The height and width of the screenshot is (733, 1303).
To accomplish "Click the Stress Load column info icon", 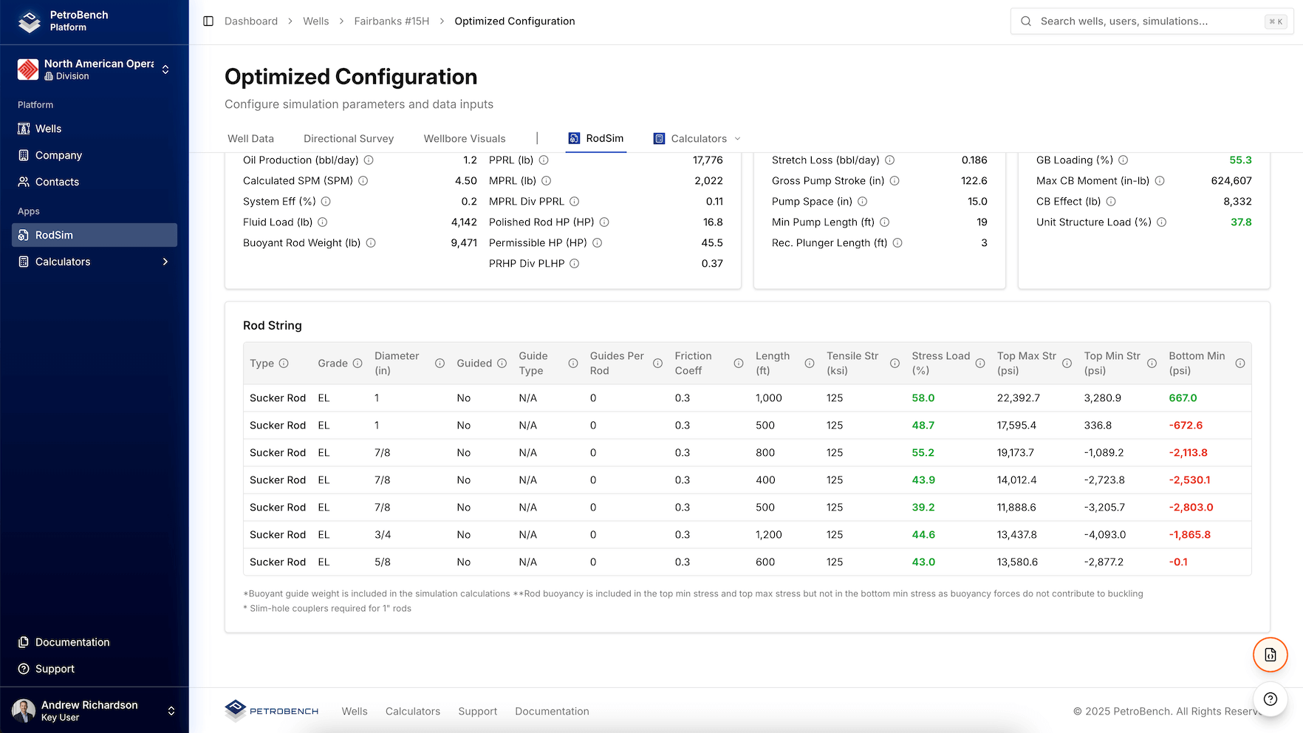I will 980,364.
